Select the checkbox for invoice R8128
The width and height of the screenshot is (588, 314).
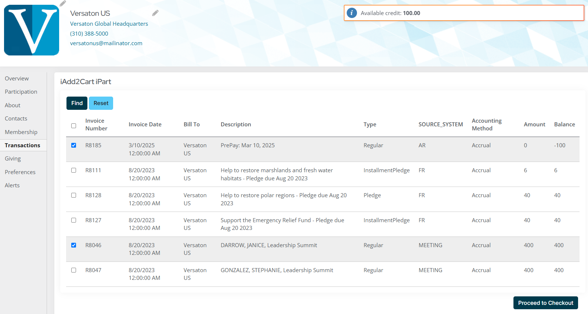coord(74,195)
